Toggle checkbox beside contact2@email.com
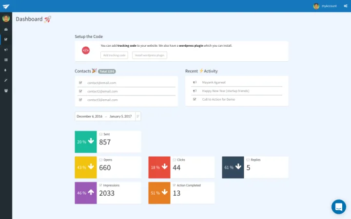Viewport: 351px width, 219px height. click(x=80, y=91)
